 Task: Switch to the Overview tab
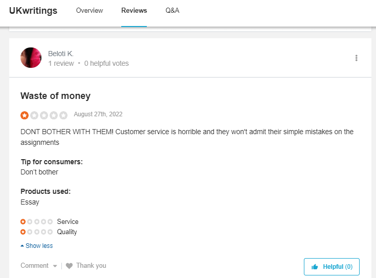[90, 11]
